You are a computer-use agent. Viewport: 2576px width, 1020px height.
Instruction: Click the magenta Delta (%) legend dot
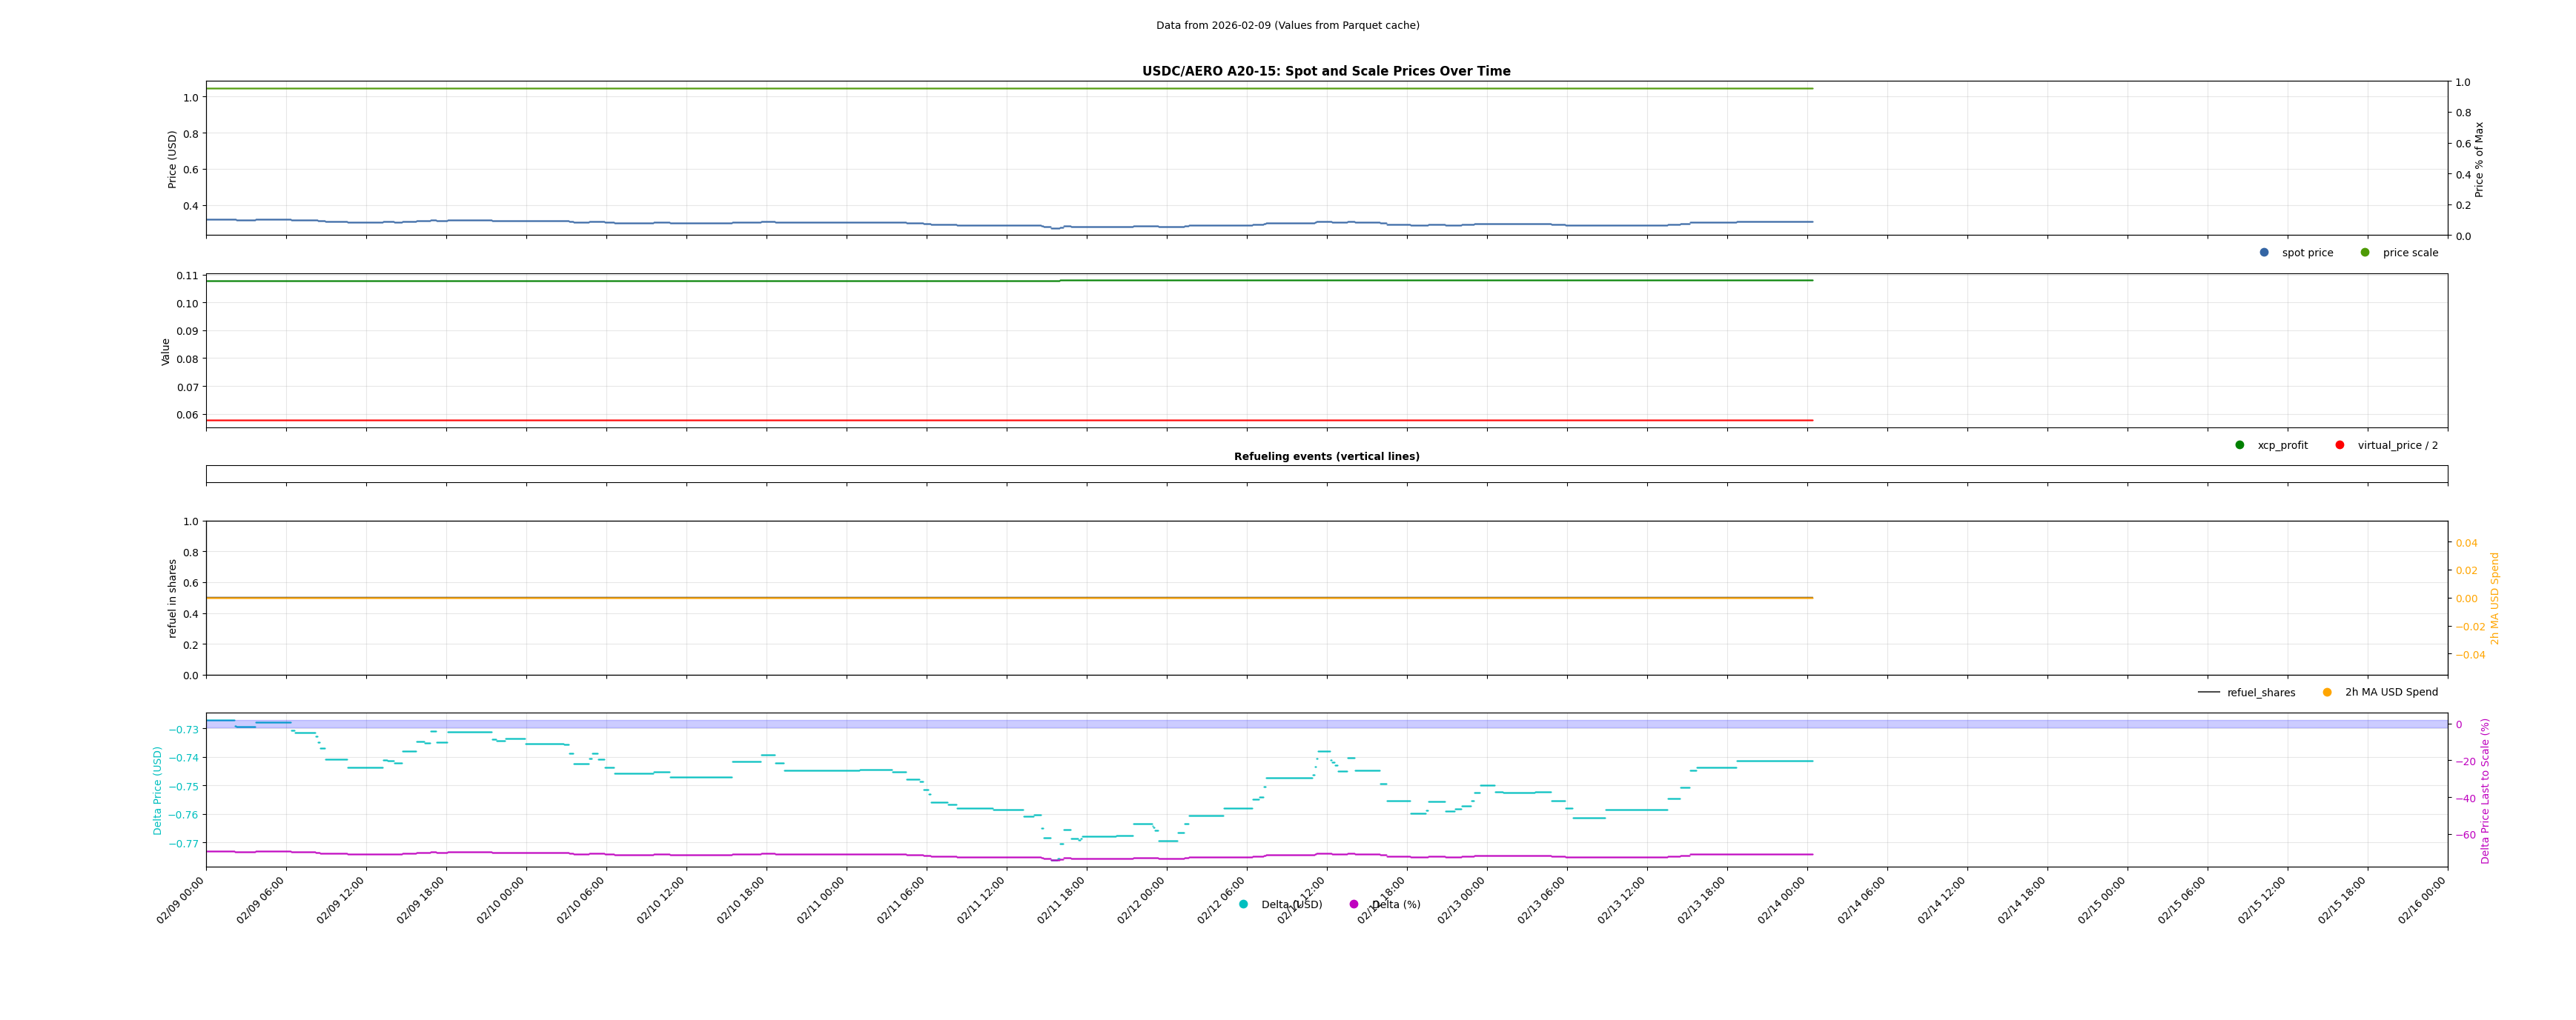pyautogui.click(x=1354, y=904)
